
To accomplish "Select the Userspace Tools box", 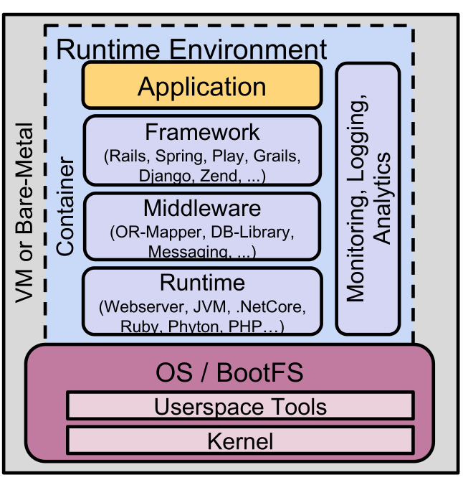I will 239,407.
